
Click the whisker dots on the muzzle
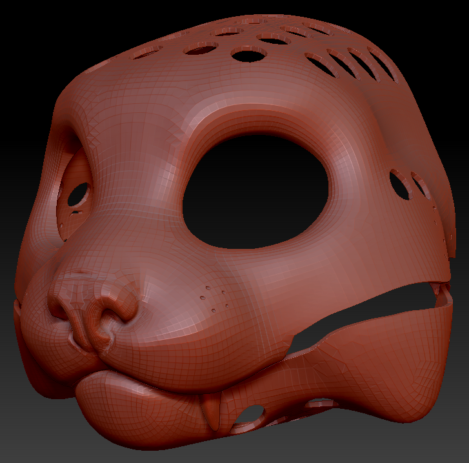[x=214, y=297]
